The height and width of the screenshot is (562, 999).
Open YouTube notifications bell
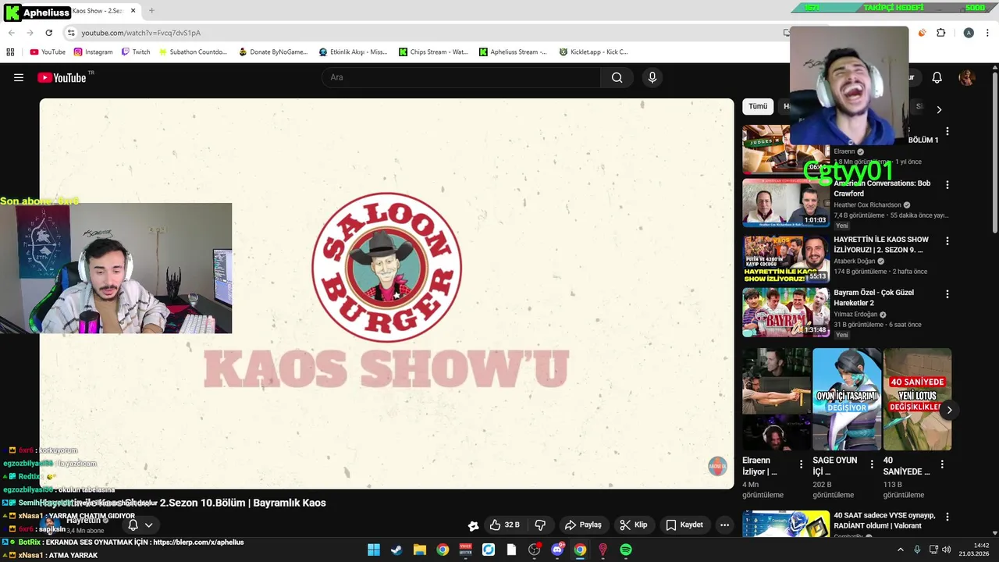coord(937,77)
